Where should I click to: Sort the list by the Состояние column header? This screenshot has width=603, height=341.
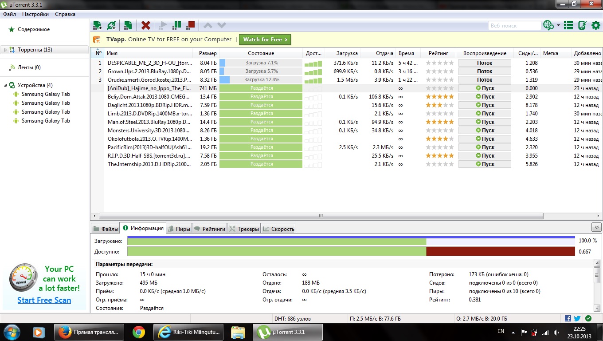(261, 53)
